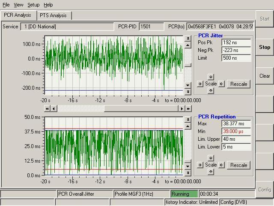274x206 pixels.
Task: Jump to start with the double-left arrow
Action: tap(47, 109)
